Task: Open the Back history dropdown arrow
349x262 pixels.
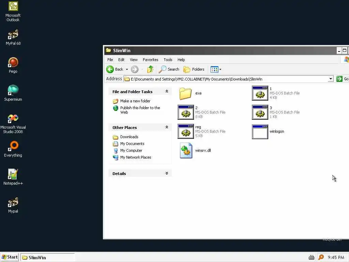Action: pos(127,69)
